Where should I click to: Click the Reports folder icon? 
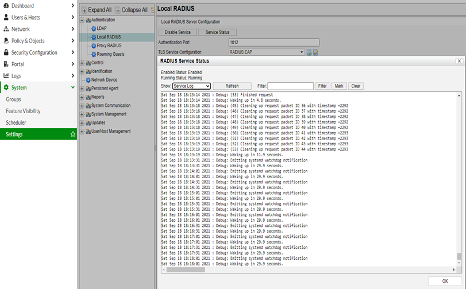pyautogui.click(x=88, y=97)
